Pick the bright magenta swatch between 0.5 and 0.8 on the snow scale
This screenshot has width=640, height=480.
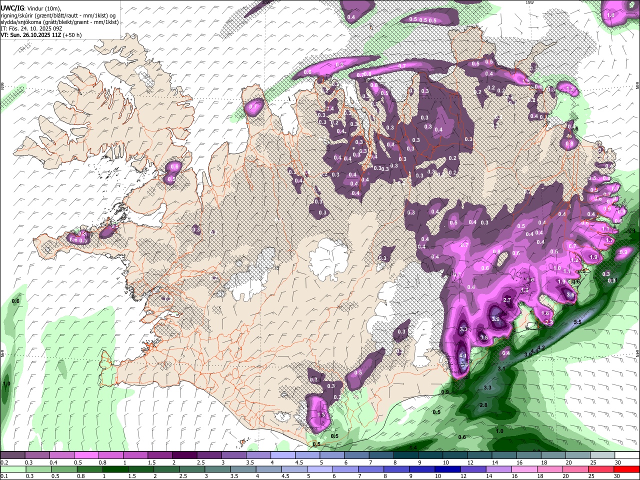(x=86, y=455)
